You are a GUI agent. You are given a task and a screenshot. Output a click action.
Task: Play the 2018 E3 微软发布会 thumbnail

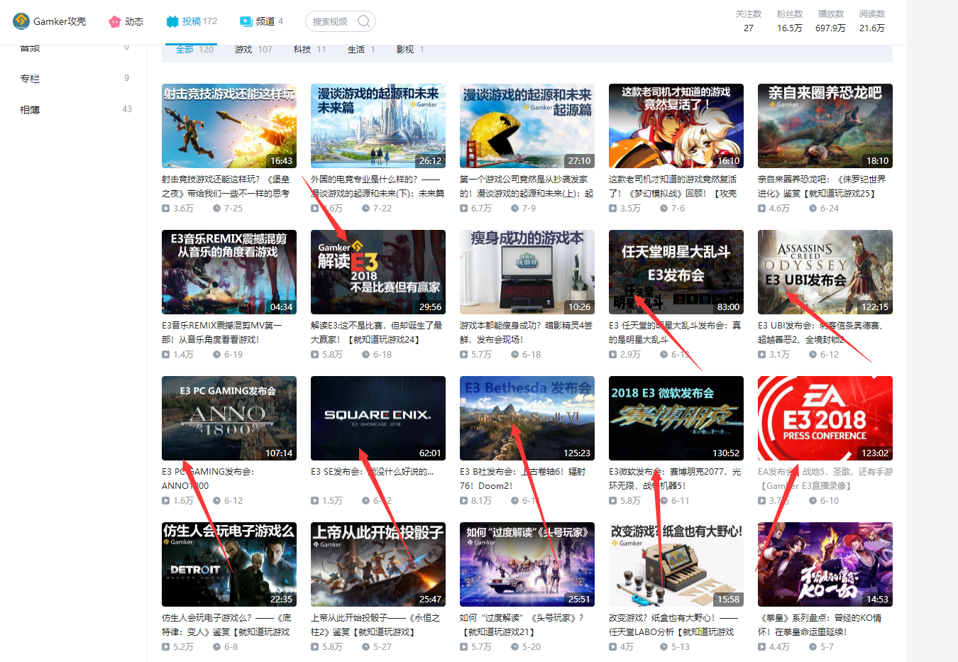(x=676, y=419)
